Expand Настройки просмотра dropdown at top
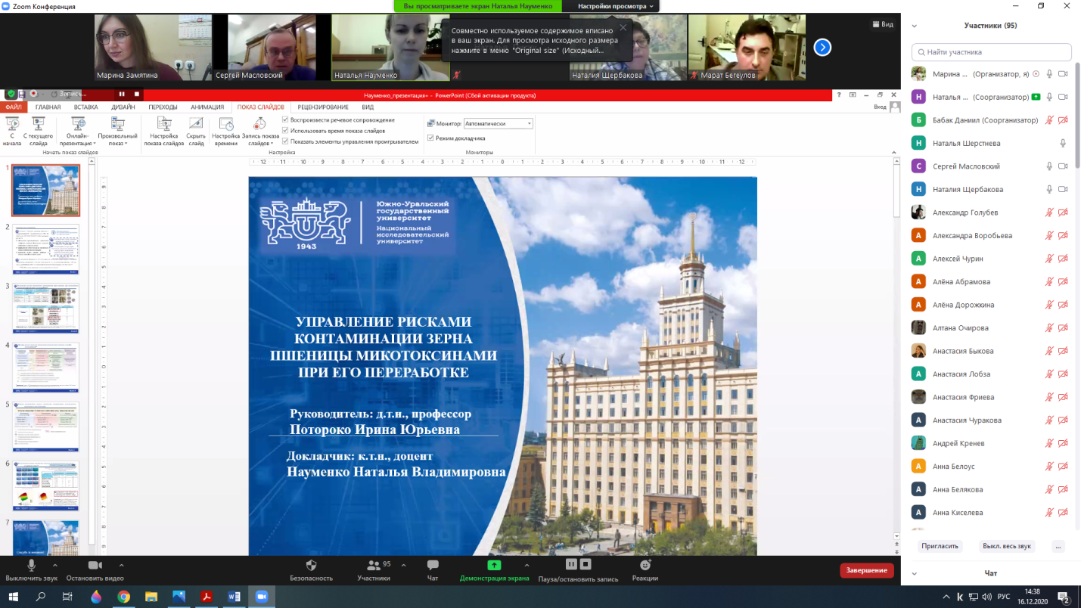 pos(616,6)
